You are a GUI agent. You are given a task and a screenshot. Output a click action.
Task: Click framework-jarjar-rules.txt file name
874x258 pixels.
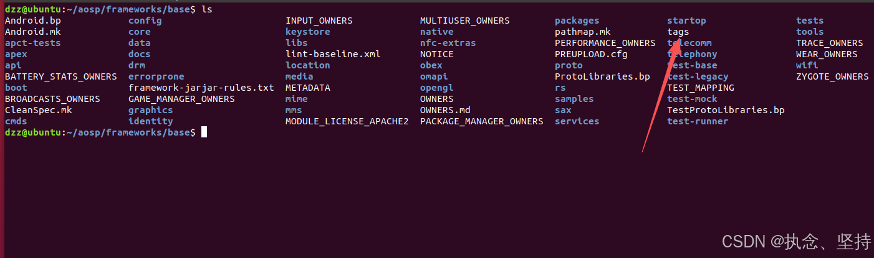[201, 88]
